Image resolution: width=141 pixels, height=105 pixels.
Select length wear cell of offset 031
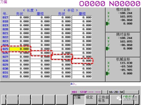(x=40, y=72)
